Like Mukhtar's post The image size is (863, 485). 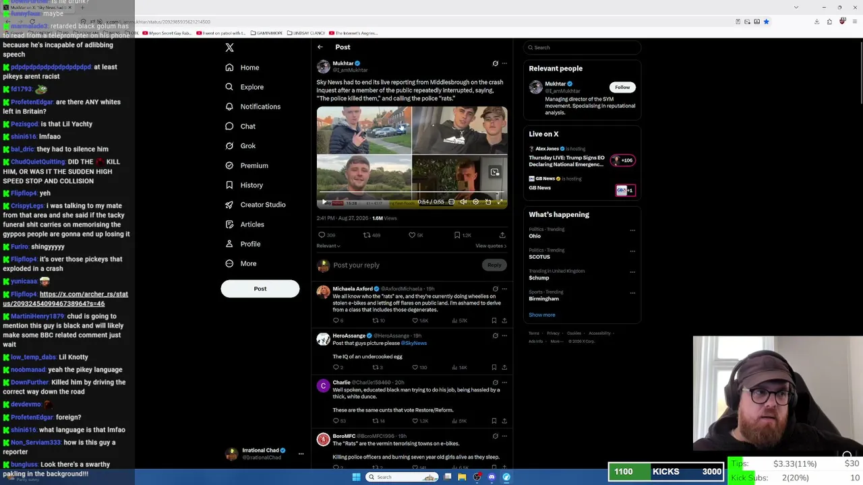(x=412, y=235)
